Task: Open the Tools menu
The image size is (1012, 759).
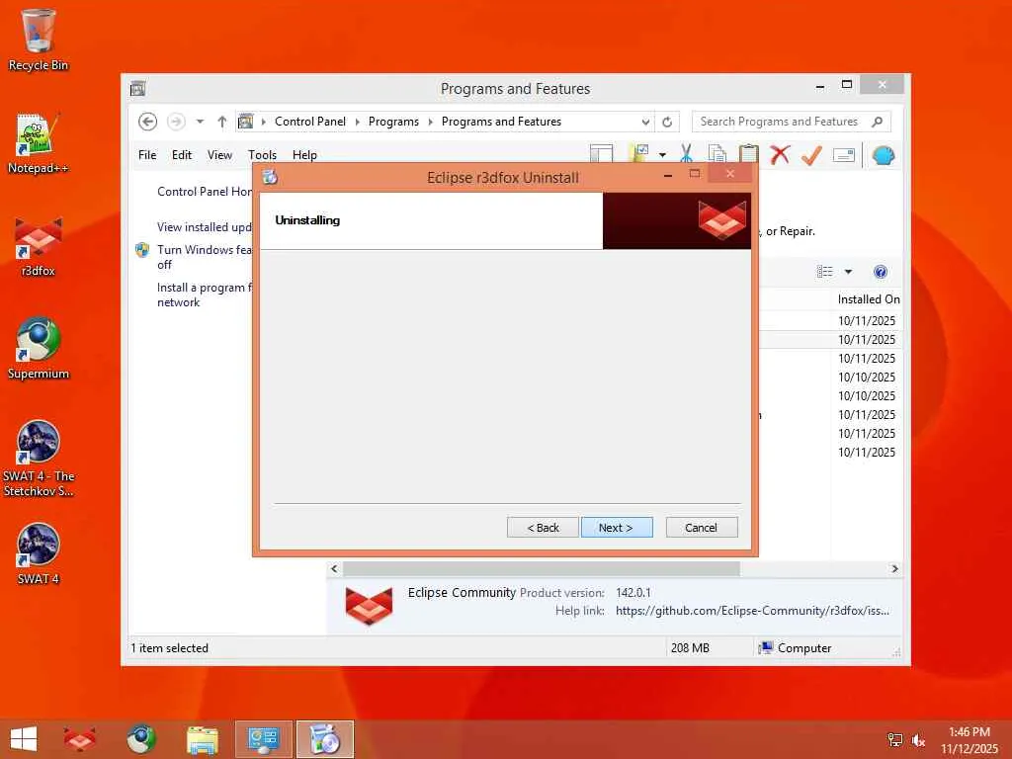Action: pos(262,155)
